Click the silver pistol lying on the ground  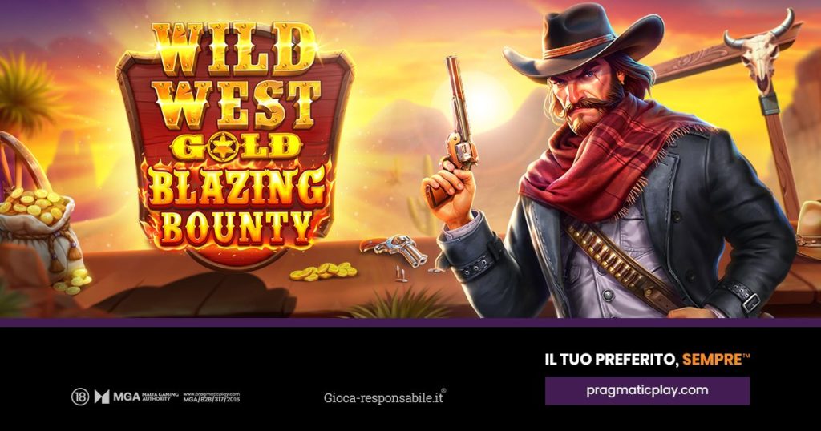pyautogui.click(x=396, y=248)
